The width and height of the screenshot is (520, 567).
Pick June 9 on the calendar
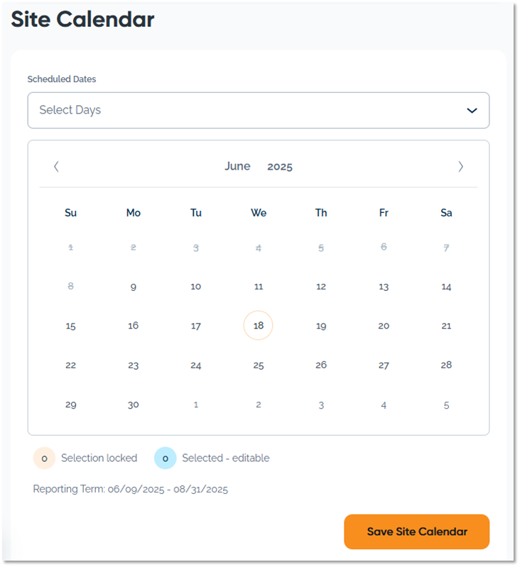[x=134, y=287]
